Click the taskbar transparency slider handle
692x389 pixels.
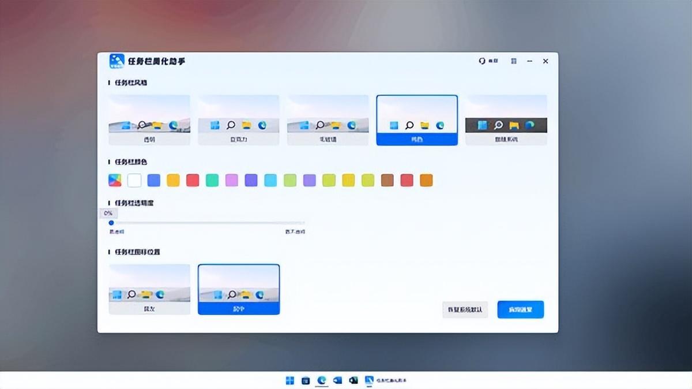pyautogui.click(x=111, y=223)
